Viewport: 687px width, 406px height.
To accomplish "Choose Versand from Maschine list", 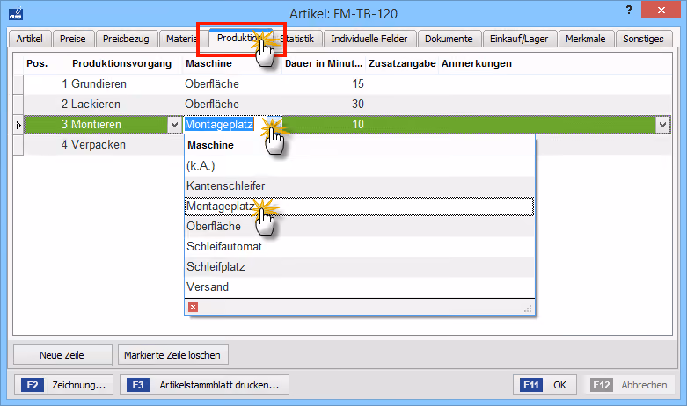I will tap(359, 286).
